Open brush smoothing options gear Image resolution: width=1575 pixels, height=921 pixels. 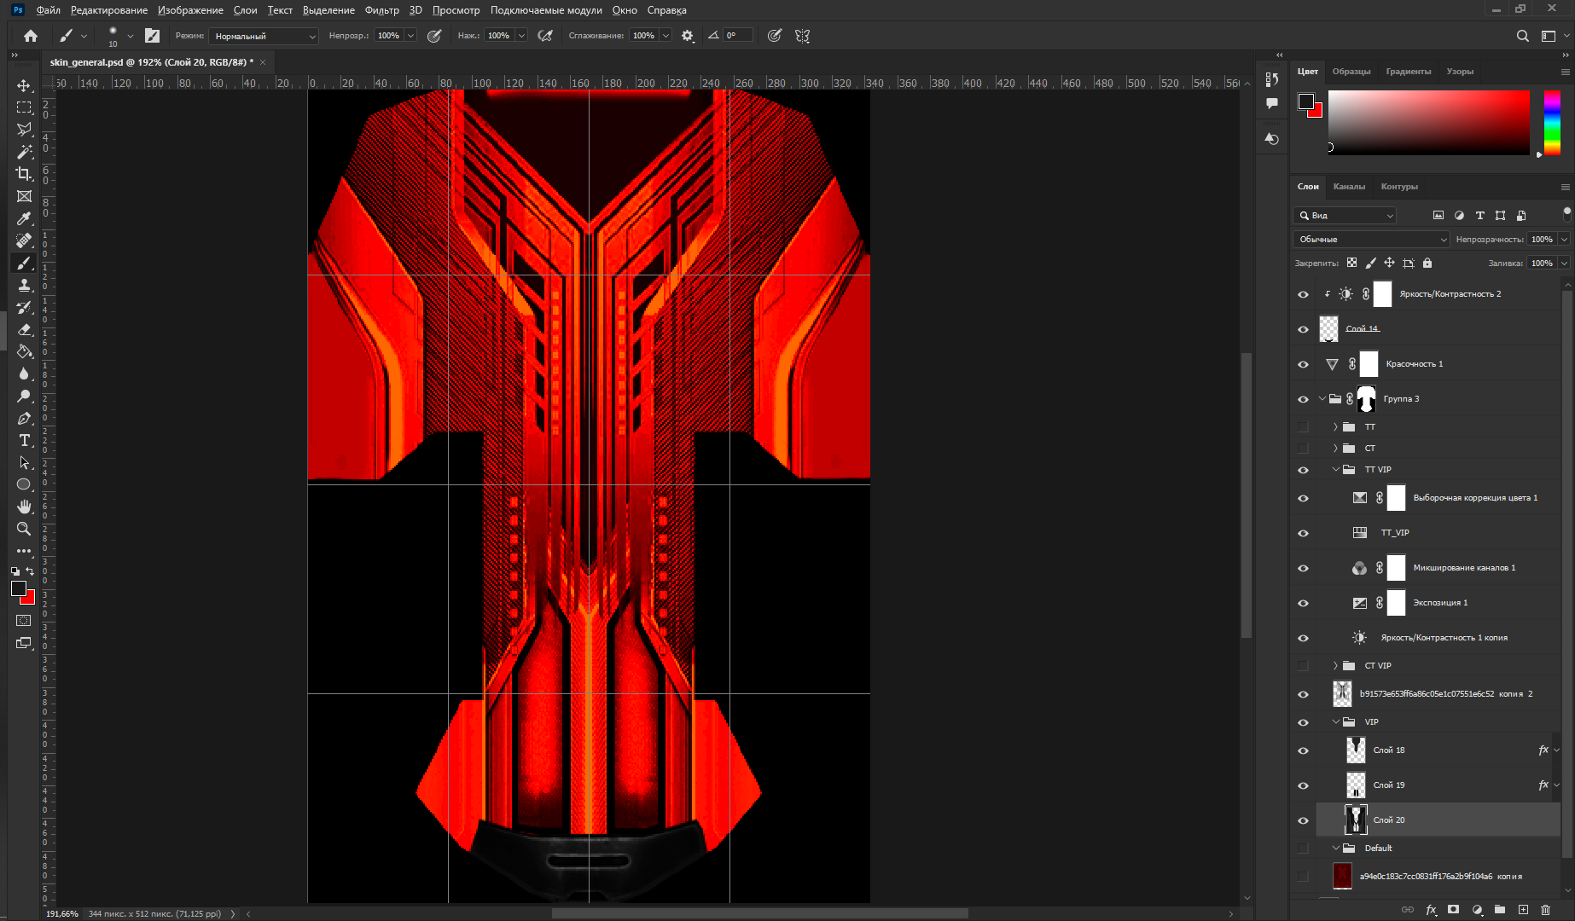point(688,36)
